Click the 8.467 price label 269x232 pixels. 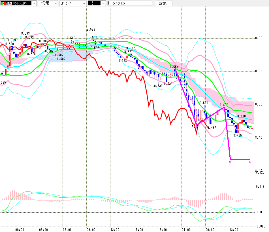pos(212,128)
